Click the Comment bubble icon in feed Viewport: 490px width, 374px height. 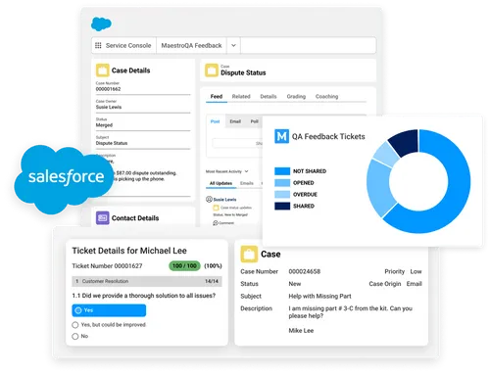pos(216,223)
